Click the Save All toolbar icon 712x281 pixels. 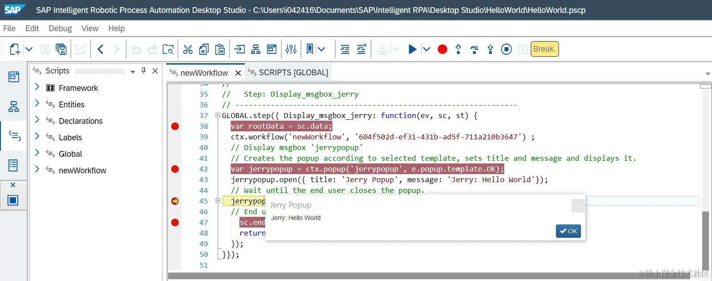point(61,49)
